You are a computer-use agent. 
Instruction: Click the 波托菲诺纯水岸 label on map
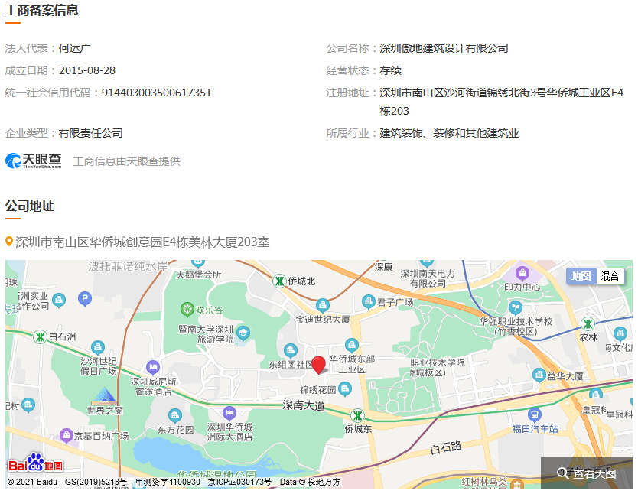click(x=128, y=267)
